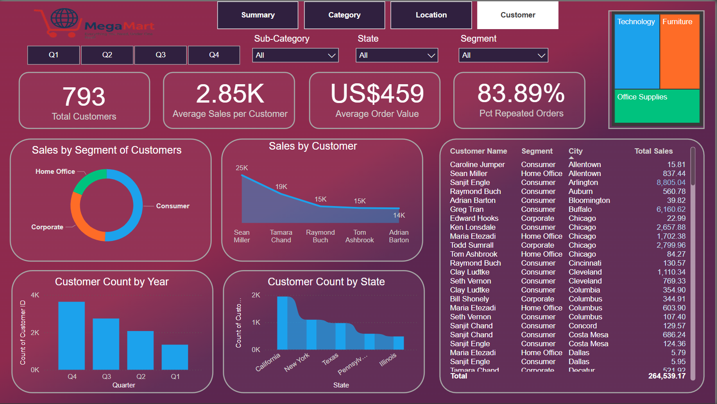Sort the table by City column

tap(576, 151)
